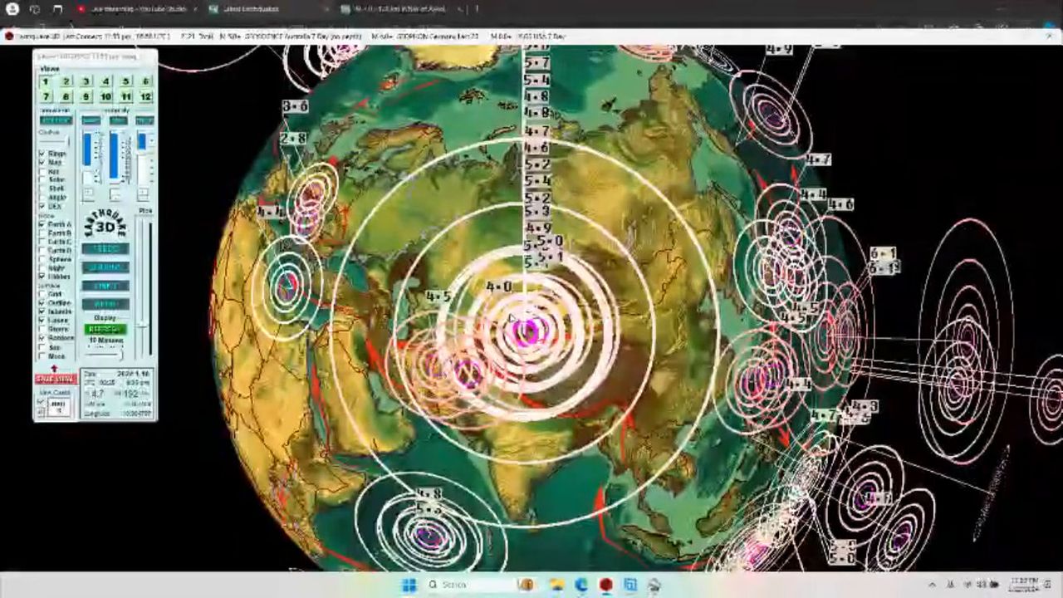Show hidden system tray icons
1063x598 pixels.
pos(932,586)
